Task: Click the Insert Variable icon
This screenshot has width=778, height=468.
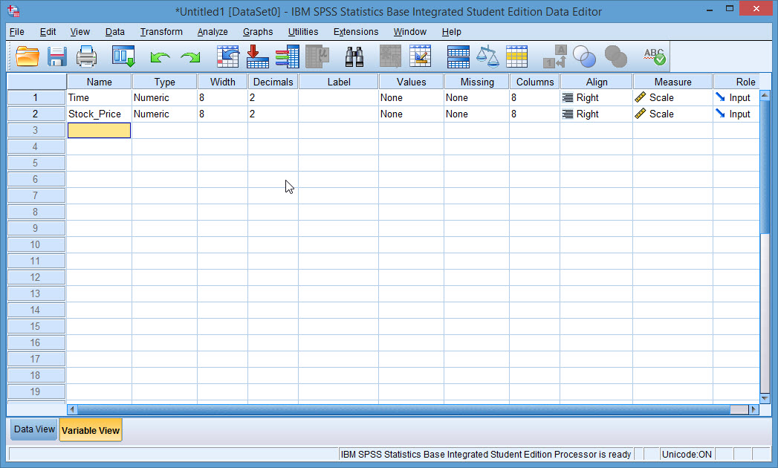Action: coord(420,56)
